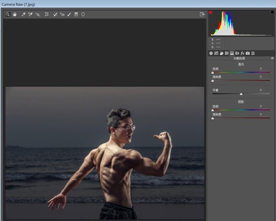276x221 pixels.
Task: Click the 平衡 balance slider handle
Action: click(241, 94)
